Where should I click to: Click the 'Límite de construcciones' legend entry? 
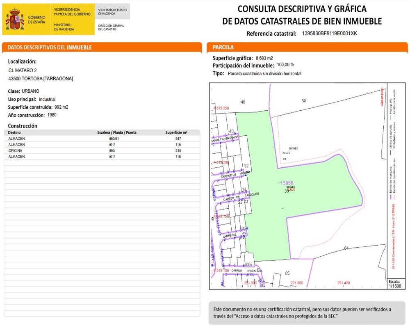pyautogui.click(x=394, y=177)
